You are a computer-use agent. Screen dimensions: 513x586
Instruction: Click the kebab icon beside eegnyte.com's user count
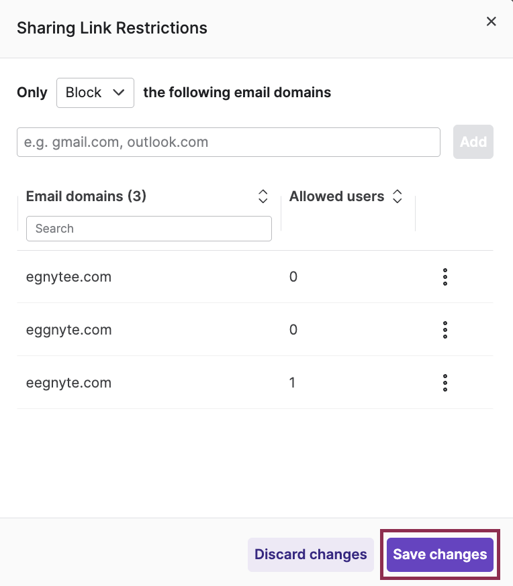pos(445,383)
